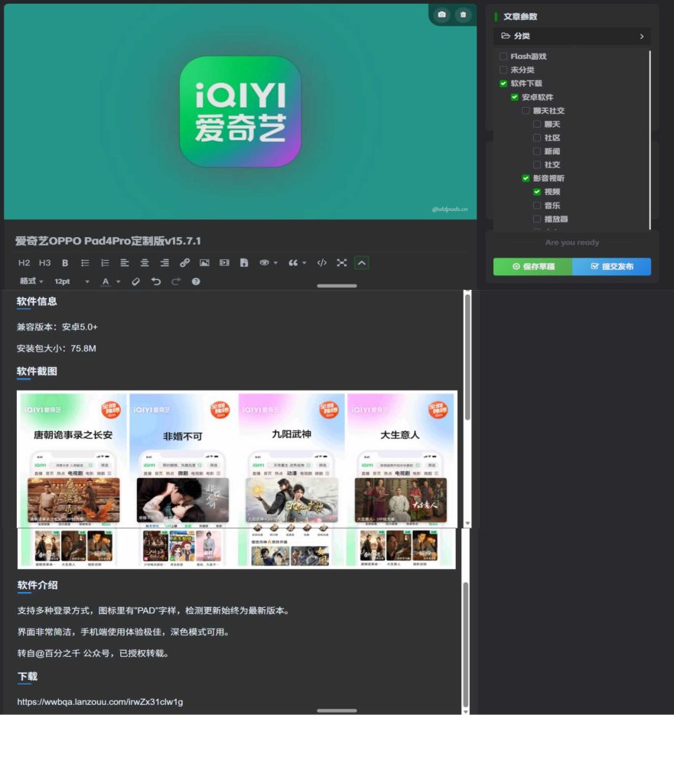Insert a video media element
Image resolution: width=674 pixels, height=783 pixels.
pos(224,263)
